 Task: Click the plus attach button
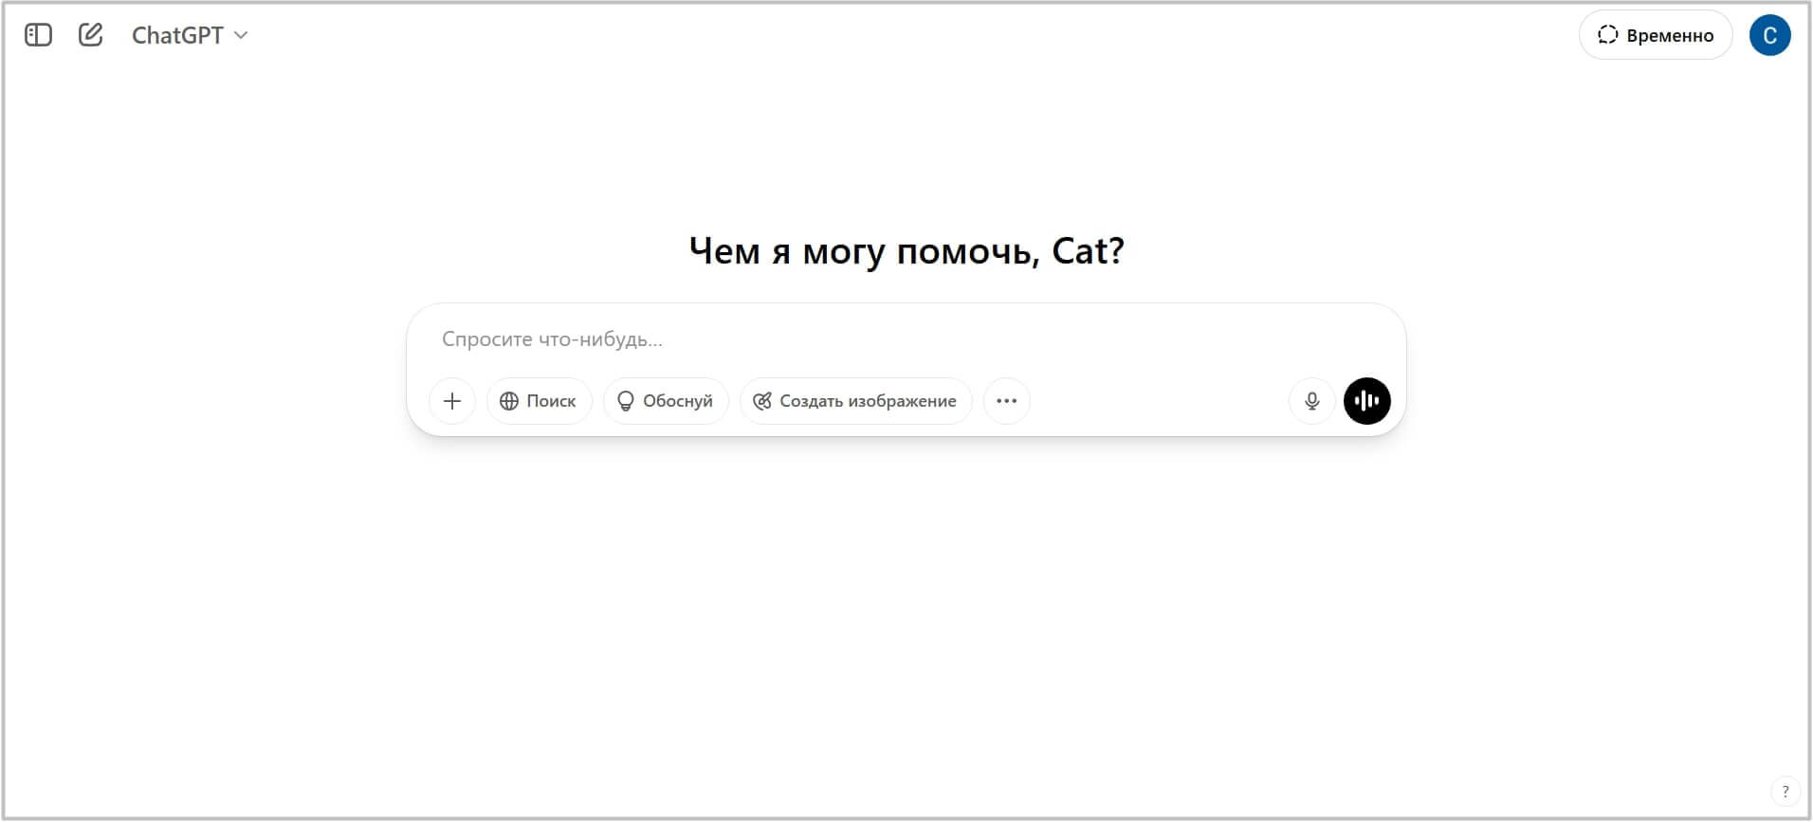click(x=452, y=401)
